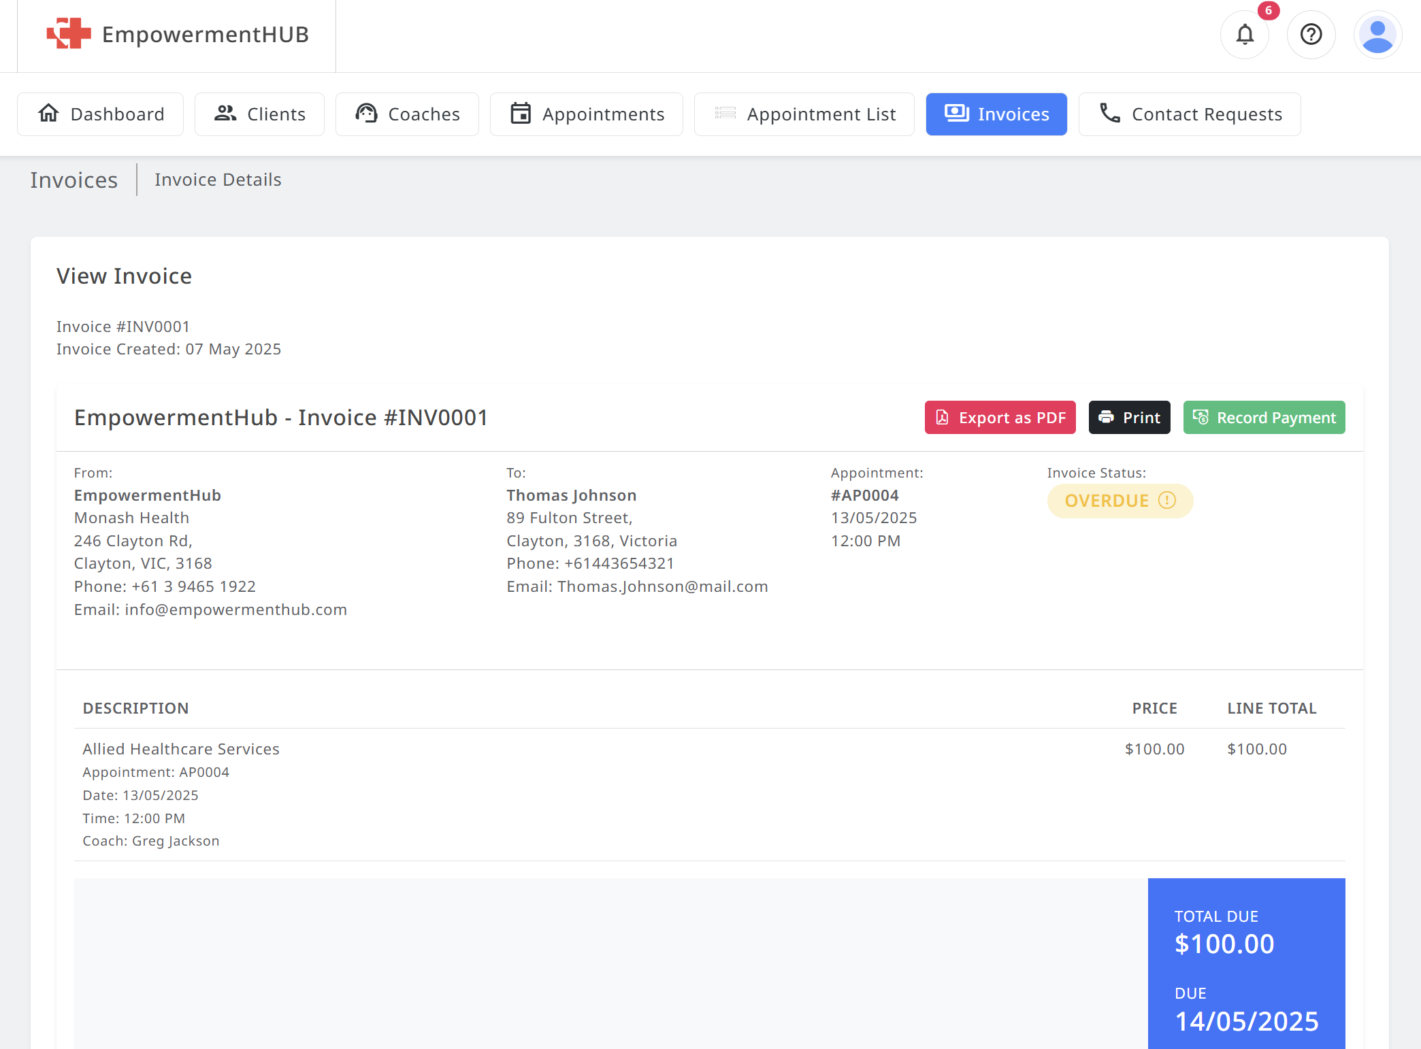Select the home icon on Dashboard tab

click(x=48, y=114)
